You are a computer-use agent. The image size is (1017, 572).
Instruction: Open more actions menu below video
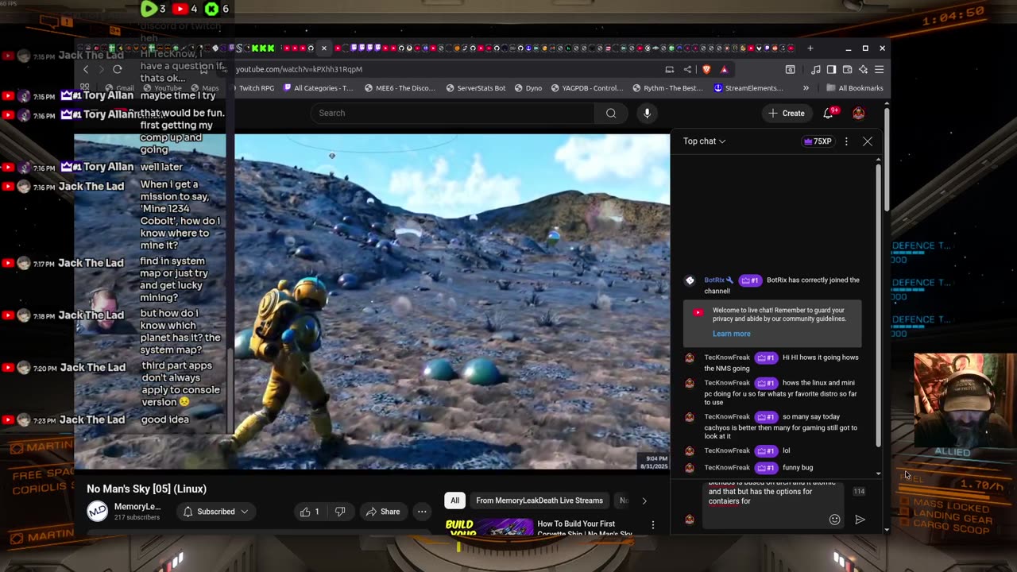[422, 512]
